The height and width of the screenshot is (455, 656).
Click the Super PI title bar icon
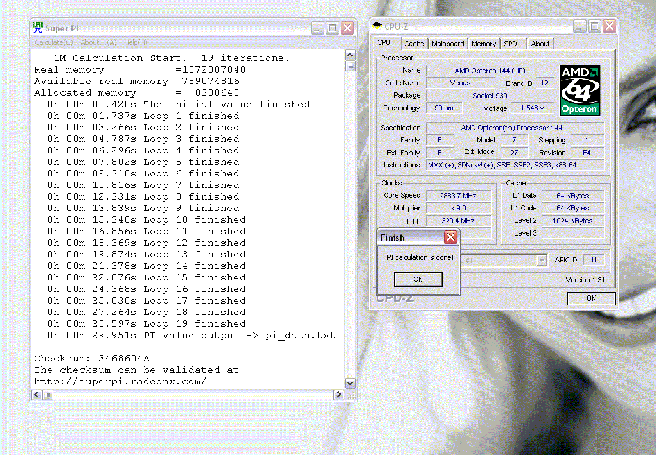[x=38, y=28]
